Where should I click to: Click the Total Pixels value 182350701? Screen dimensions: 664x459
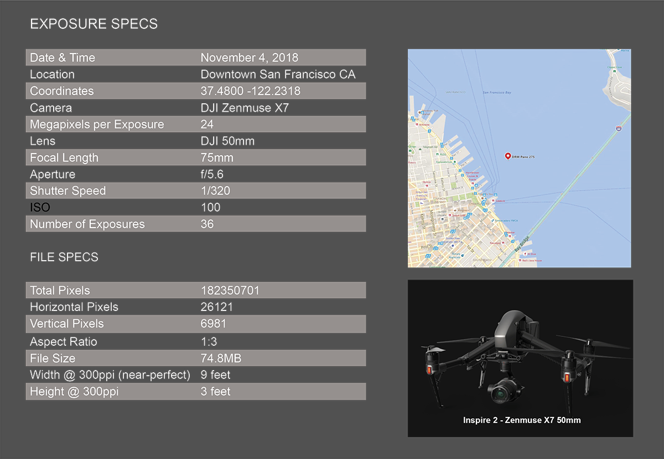coord(230,291)
